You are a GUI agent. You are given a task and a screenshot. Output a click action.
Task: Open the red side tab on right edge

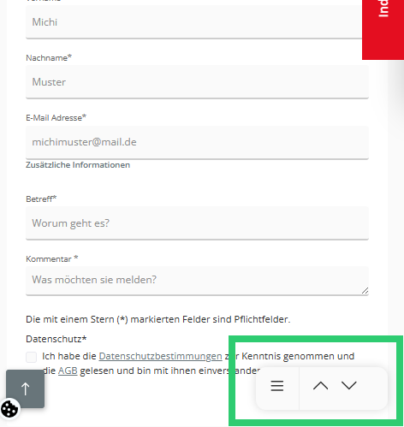(x=383, y=30)
